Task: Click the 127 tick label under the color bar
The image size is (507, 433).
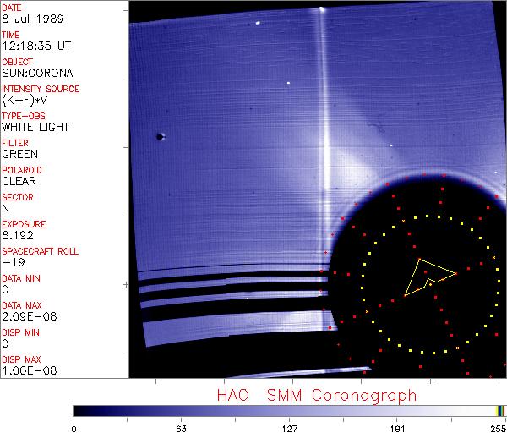Action: pos(289,427)
